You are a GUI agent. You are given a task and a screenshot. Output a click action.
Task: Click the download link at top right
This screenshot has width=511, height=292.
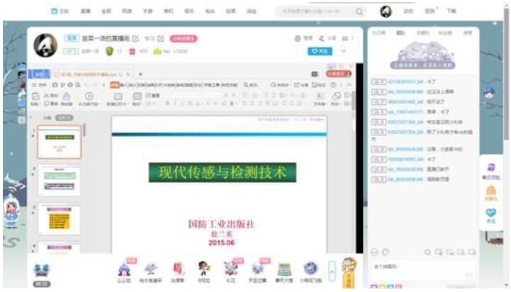pyautogui.click(x=451, y=12)
